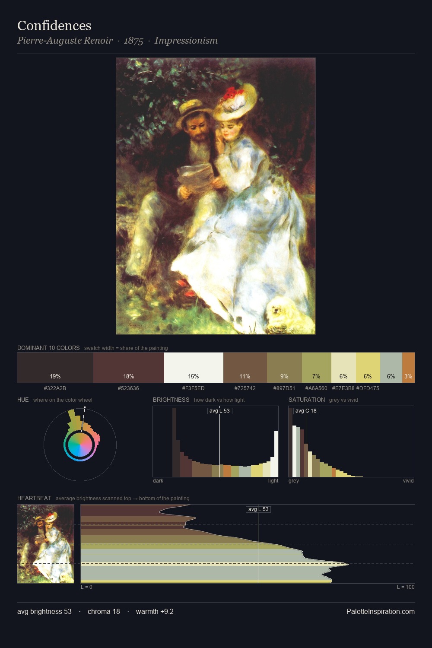Click the hex code #523636
Screen dimensions: 432x648
pyautogui.click(x=128, y=388)
